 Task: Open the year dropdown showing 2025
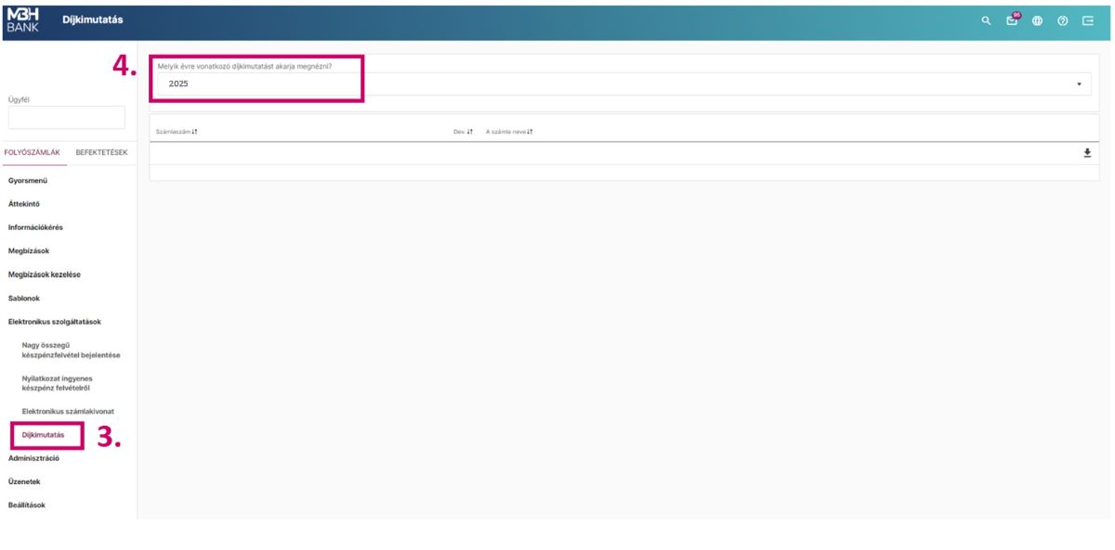[623, 83]
